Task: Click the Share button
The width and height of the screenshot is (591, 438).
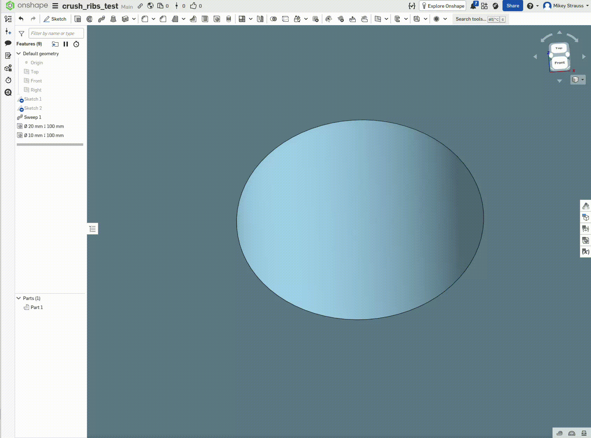Action: pos(513,6)
